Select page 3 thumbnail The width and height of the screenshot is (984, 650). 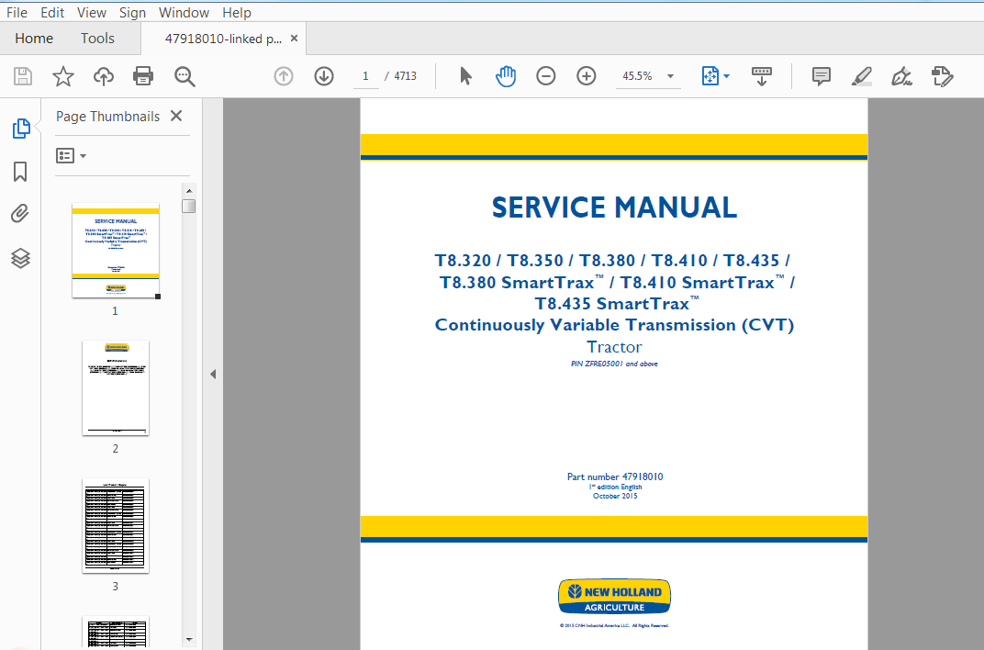point(116,526)
